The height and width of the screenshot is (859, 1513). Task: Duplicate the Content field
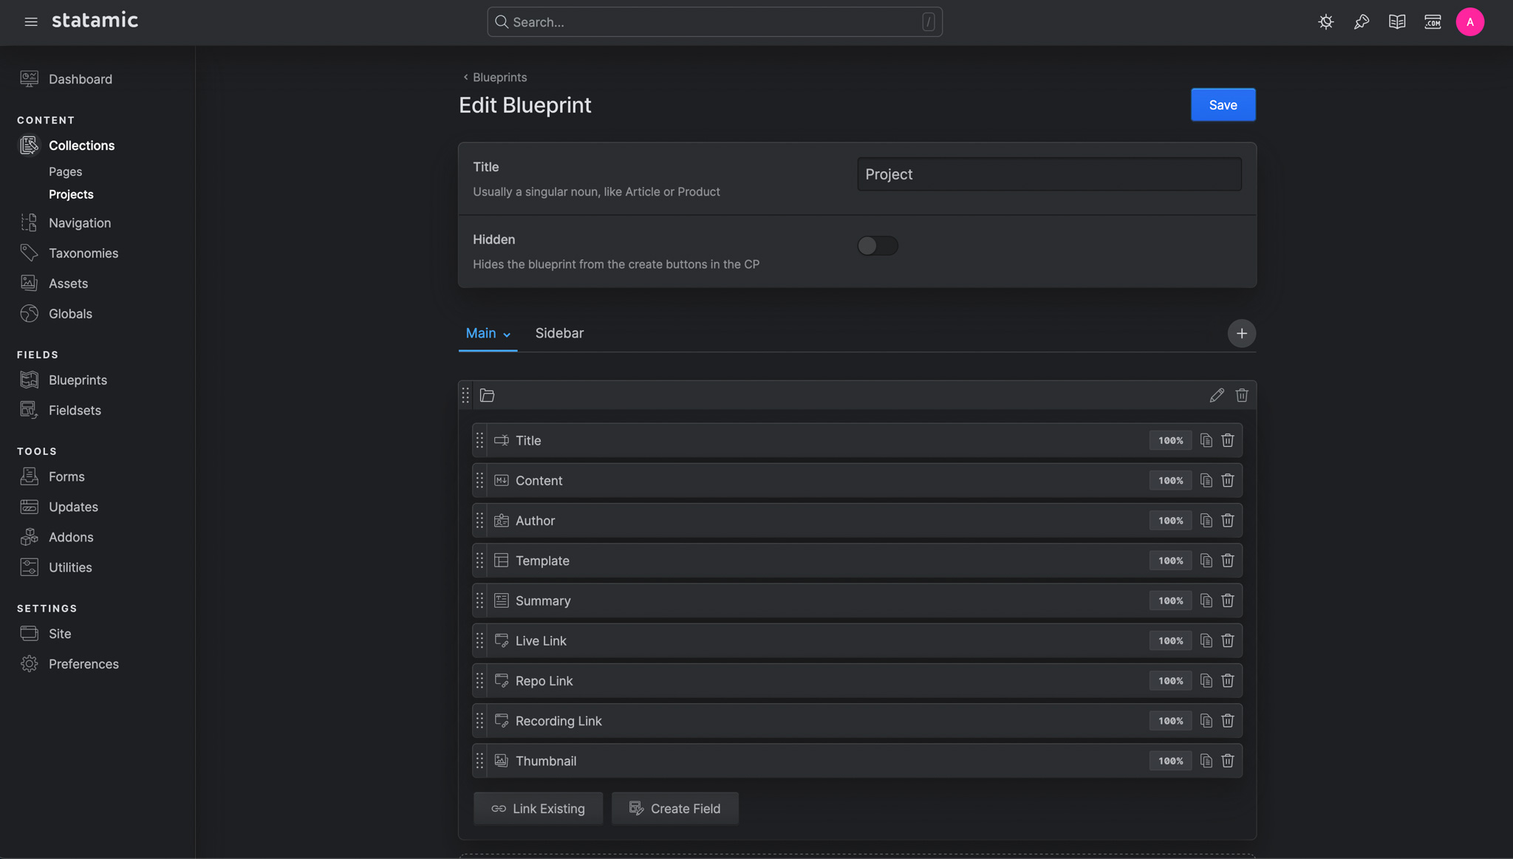coord(1206,480)
